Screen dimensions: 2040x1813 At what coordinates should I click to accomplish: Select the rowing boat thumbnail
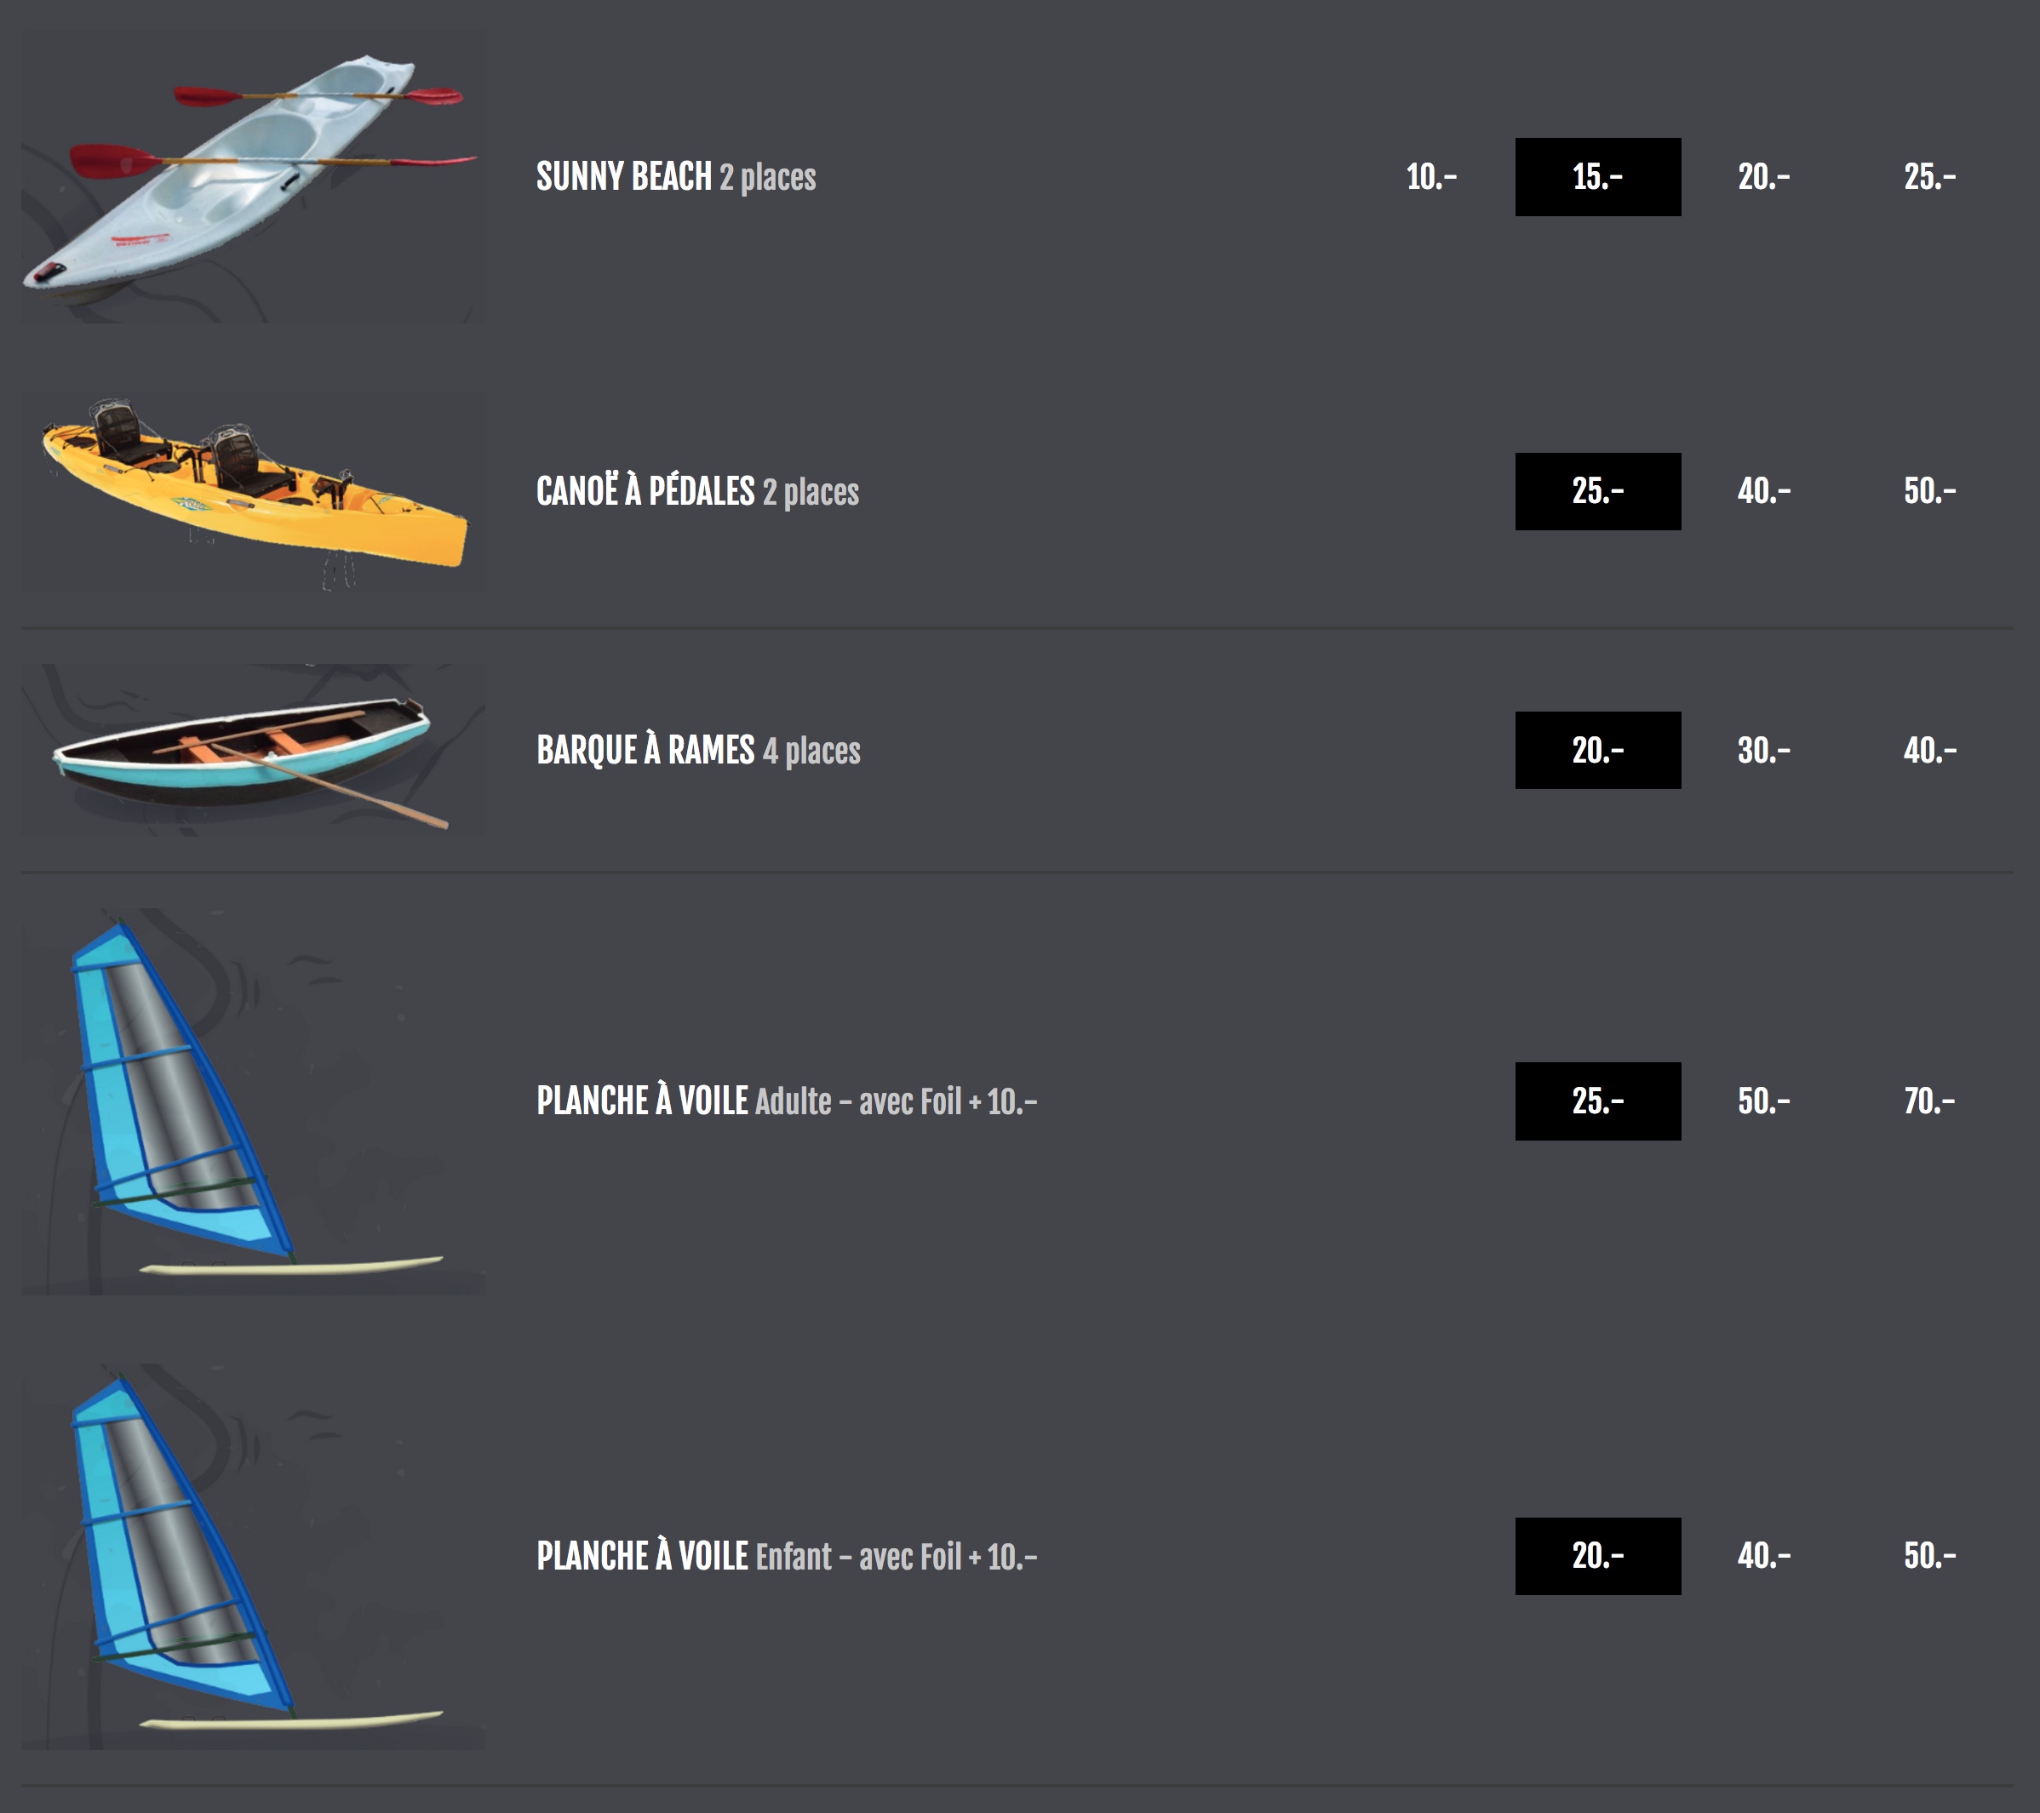pyautogui.click(x=253, y=751)
